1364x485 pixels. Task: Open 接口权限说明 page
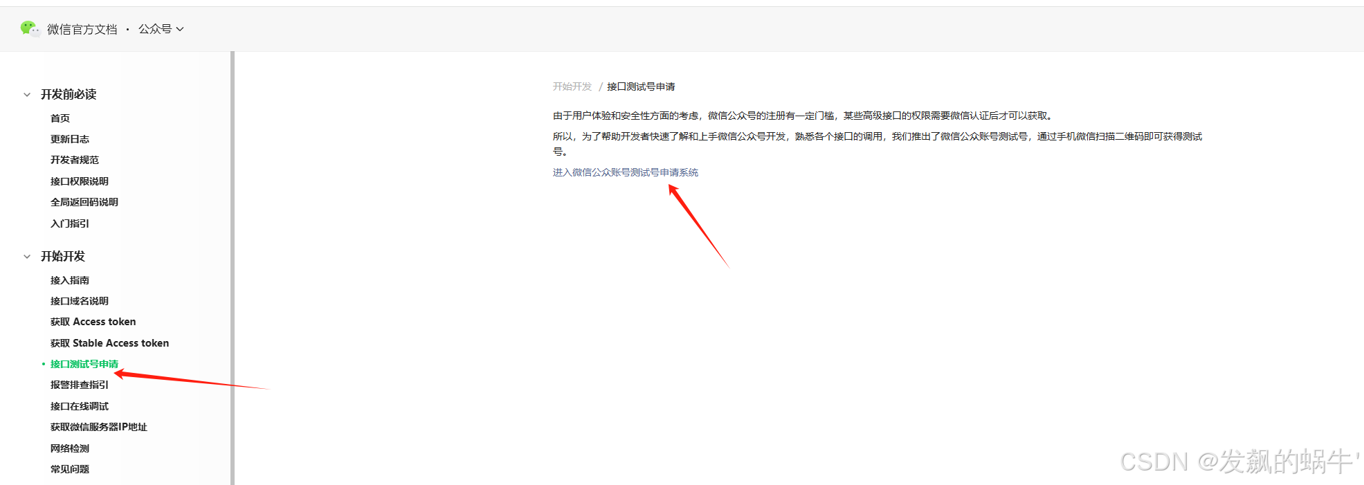(80, 181)
